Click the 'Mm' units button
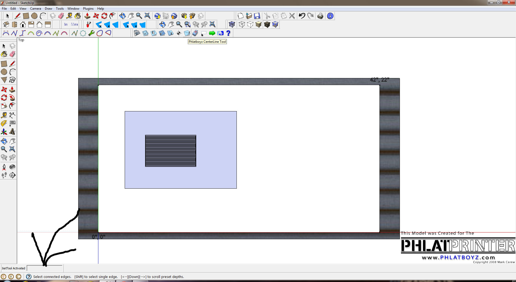This screenshot has height=282, width=516. tap(74, 24)
